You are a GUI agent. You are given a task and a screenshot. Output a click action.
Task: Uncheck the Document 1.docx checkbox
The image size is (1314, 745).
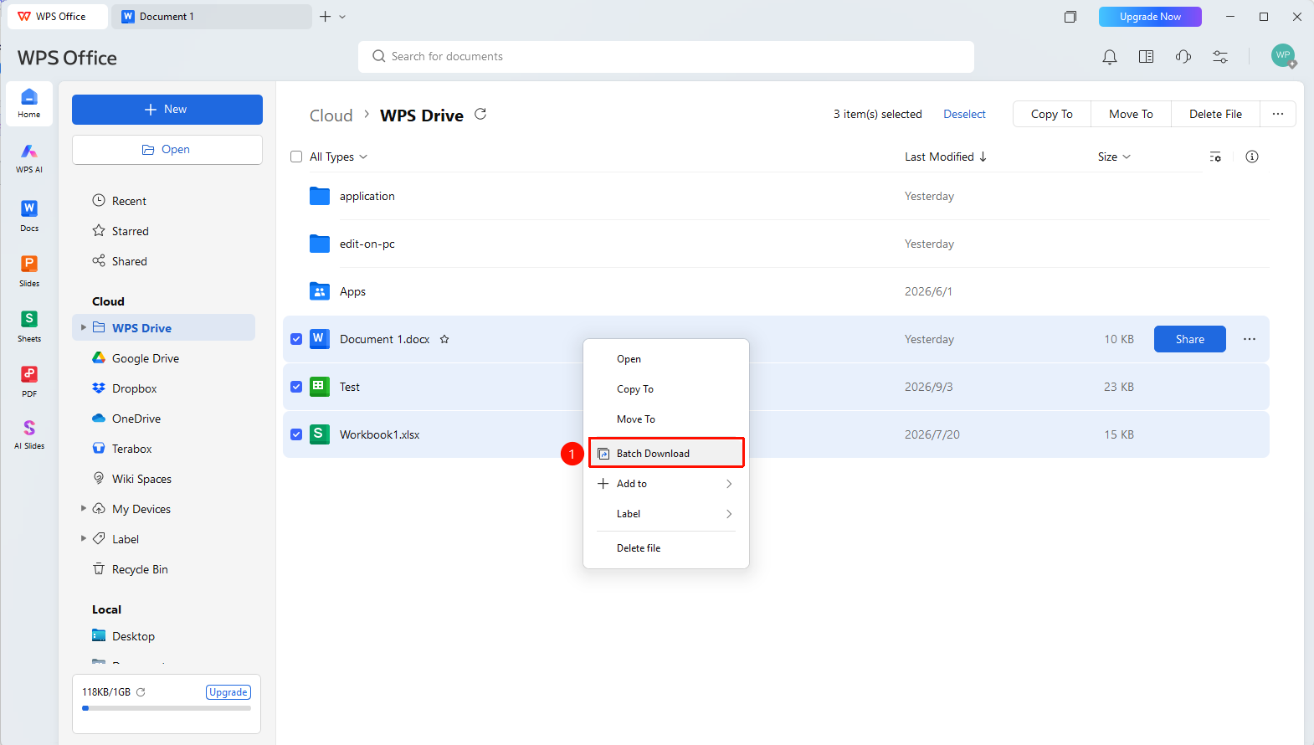coord(296,339)
